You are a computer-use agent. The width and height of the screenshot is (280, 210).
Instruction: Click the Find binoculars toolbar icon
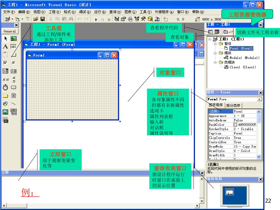(x=71, y=19)
